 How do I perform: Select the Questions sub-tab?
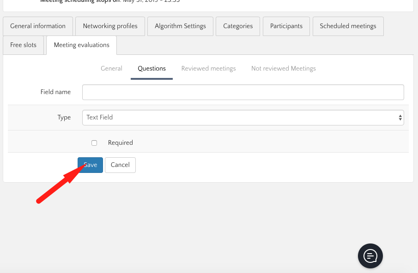tap(151, 69)
